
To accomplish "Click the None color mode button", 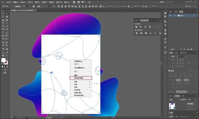I will point(7,67).
